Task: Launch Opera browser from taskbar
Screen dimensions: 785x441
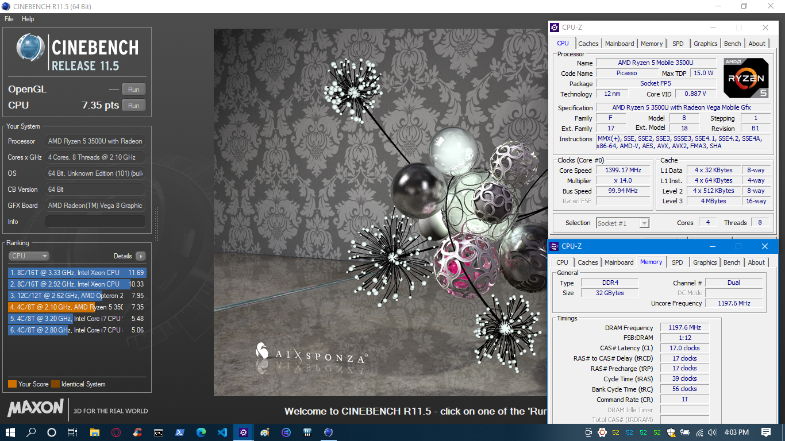Action: 116,432
